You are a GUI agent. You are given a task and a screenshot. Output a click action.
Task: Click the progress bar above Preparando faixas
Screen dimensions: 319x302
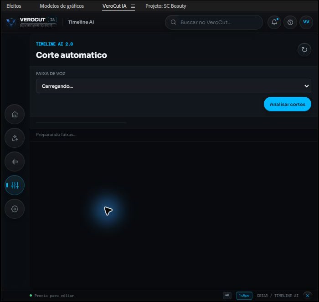click(81, 123)
